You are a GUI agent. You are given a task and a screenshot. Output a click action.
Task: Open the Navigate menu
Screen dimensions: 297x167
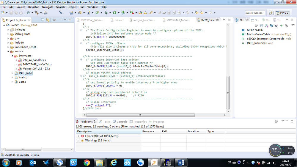click(x=48, y=7)
